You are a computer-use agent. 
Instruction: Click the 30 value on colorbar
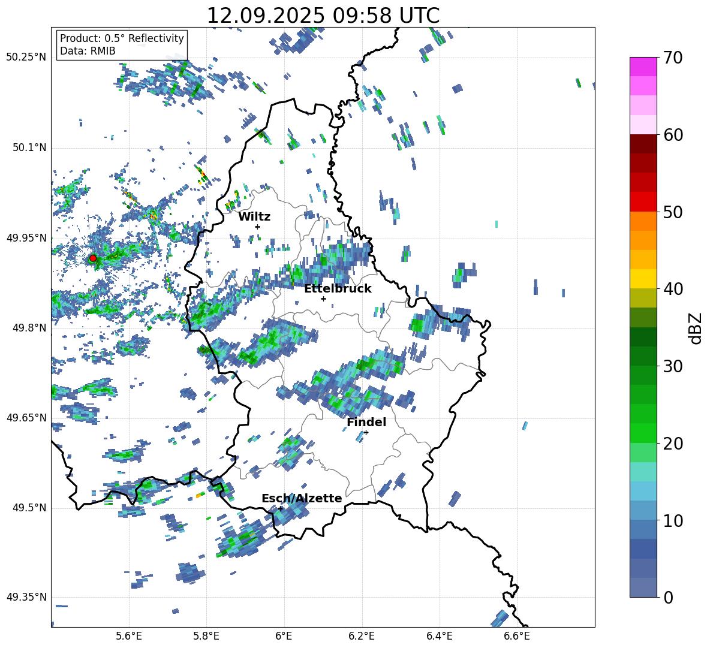tap(673, 366)
